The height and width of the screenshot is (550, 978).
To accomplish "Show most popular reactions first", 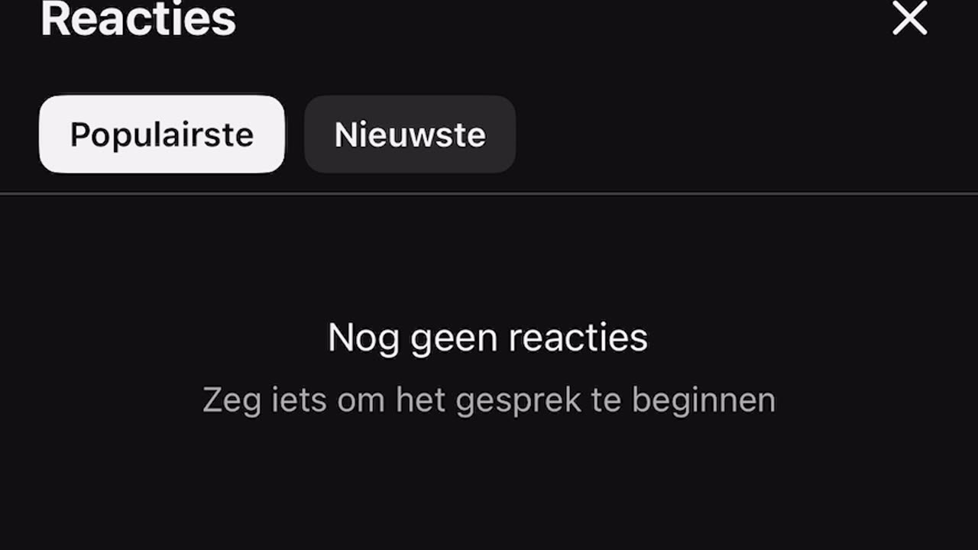I will point(162,134).
